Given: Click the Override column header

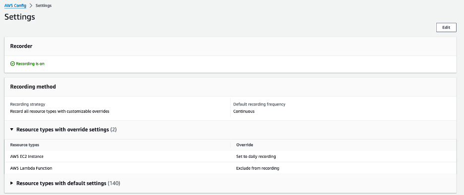Looking at the screenshot, I should 244,145.
